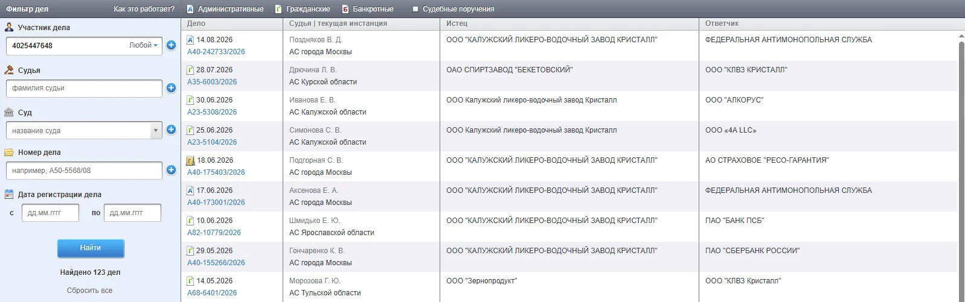Click civil case icon for 25.06.2026
The width and height of the screenshot is (965, 302).
point(191,130)
